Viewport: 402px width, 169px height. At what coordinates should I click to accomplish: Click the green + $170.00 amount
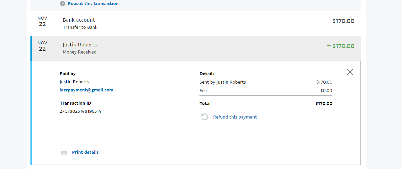click(341, 46)
